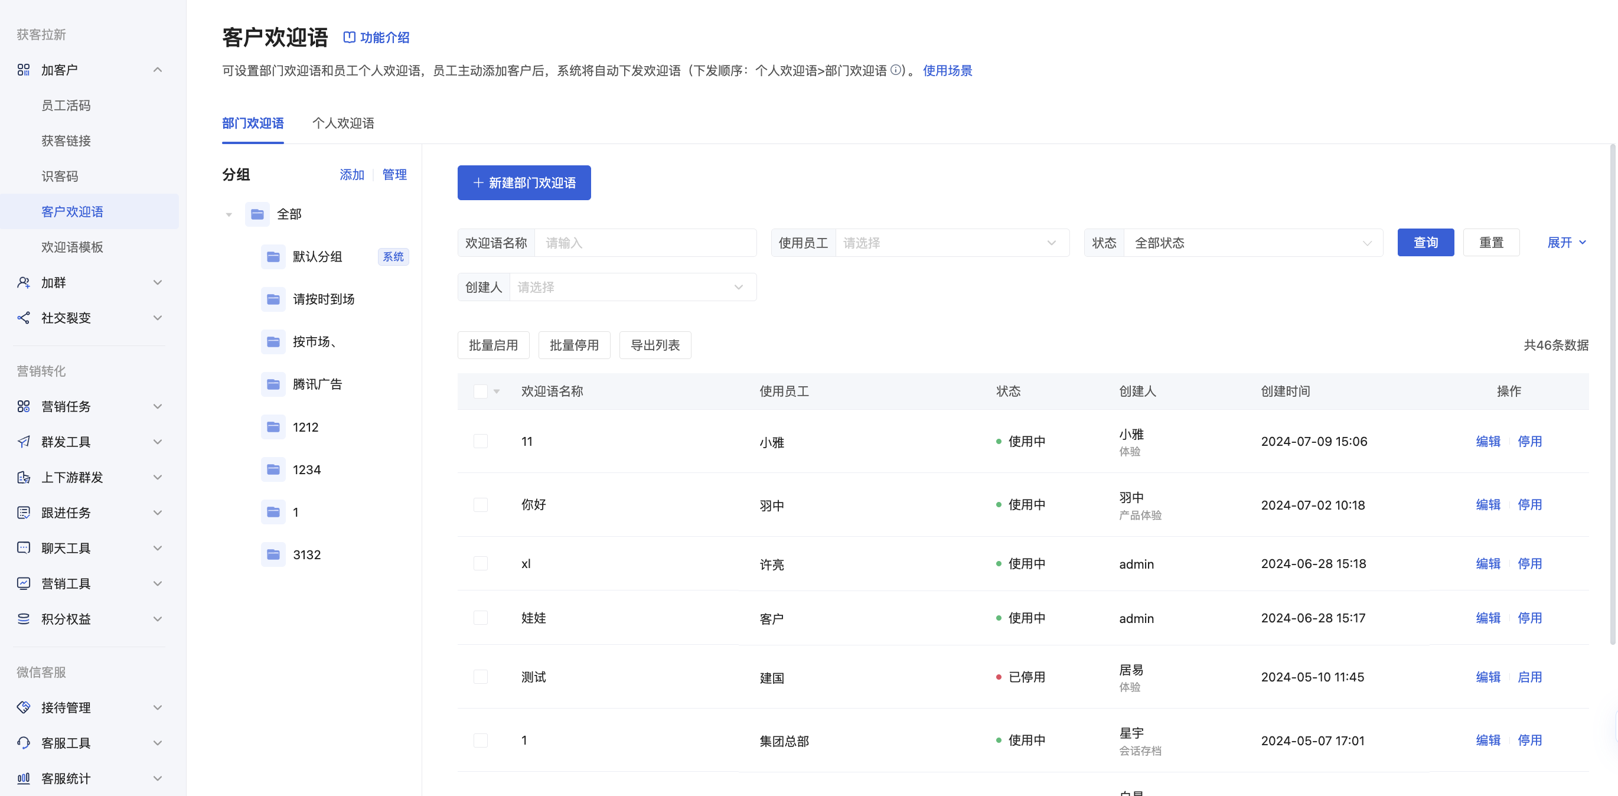
Task: Click the 接待管理 handshake icon
Action: pyautogui.click(x=23, y=707)
